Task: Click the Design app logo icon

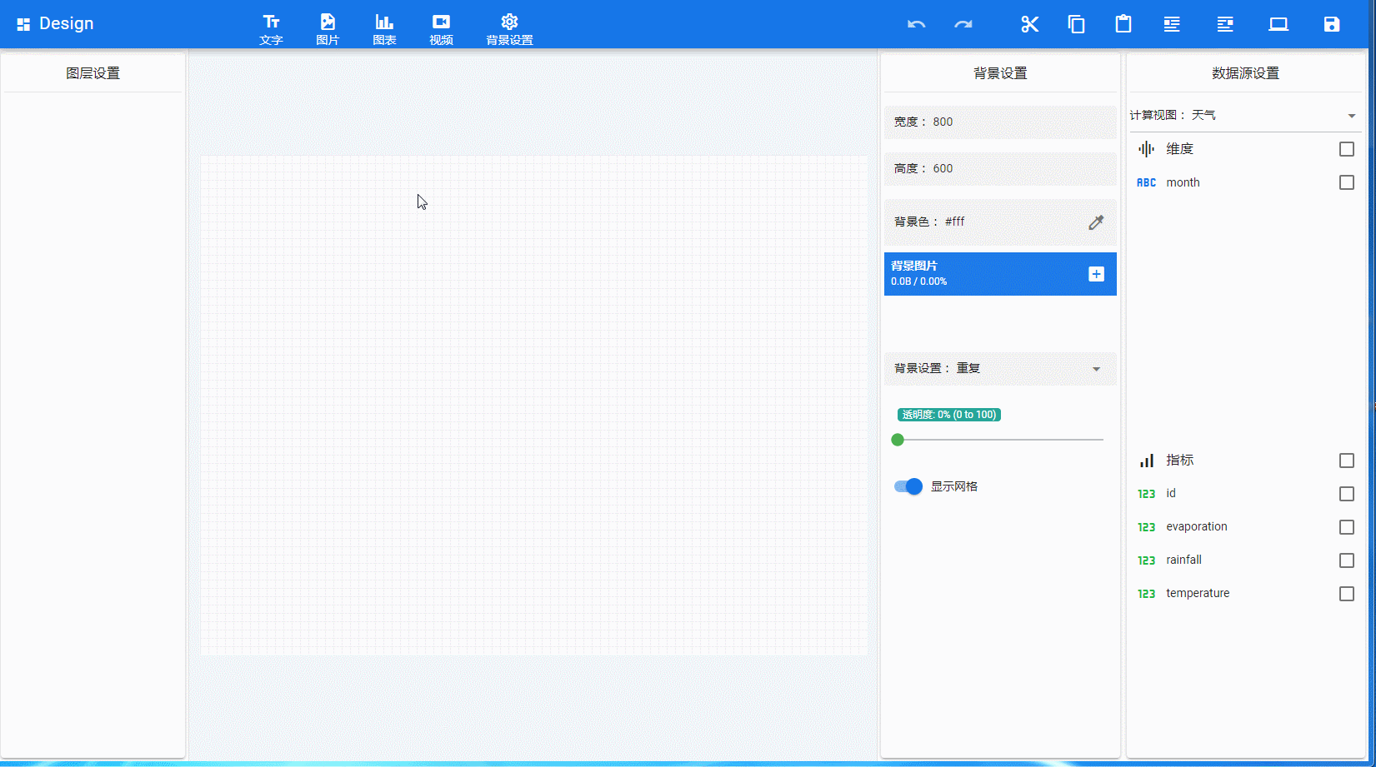Action: [x=23, y=24]
